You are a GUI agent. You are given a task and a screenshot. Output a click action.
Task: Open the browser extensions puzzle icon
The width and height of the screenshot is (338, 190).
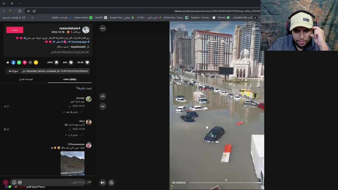click(20, 11)
